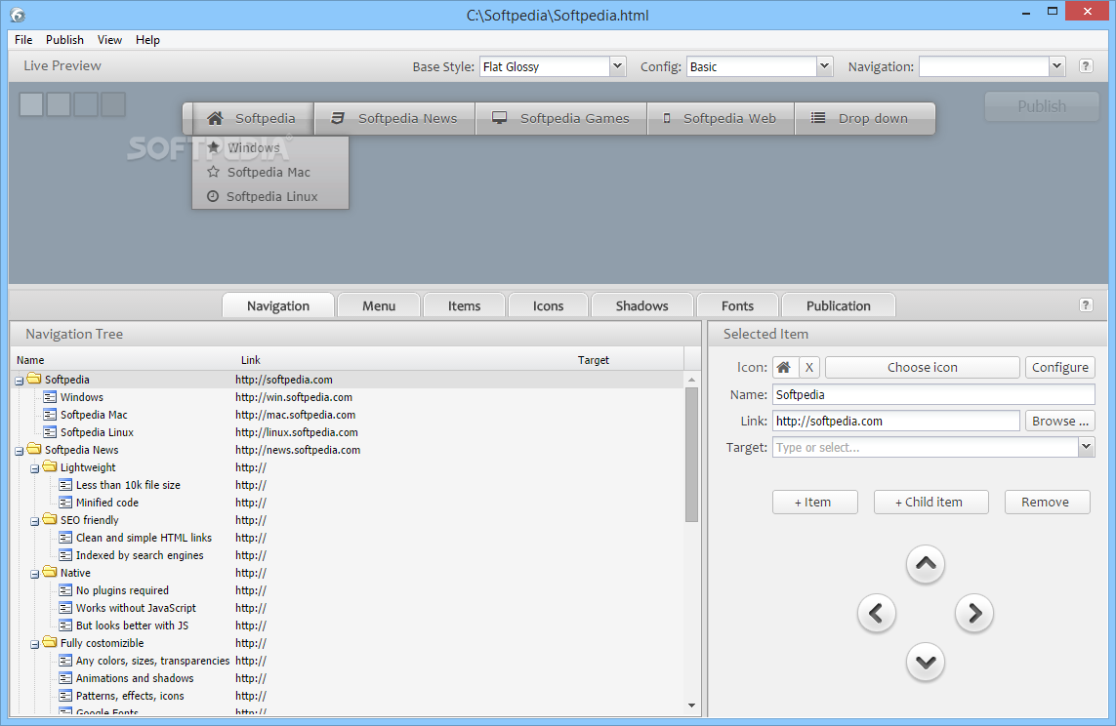The height and width of the screenshot is (726, 1116).
Task: Collapse the Softpedia News tree node
Action: click(x=20, y=452)
